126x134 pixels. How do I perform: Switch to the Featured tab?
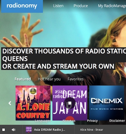click(23, 79)
